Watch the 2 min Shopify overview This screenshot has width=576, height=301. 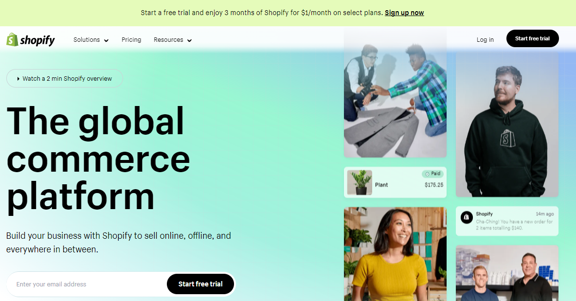(65, 79)
